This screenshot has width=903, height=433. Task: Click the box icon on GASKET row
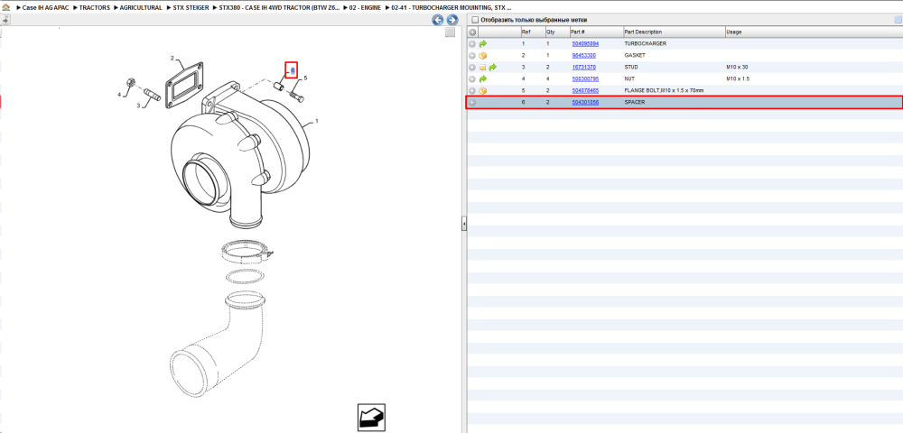[483, 56]
